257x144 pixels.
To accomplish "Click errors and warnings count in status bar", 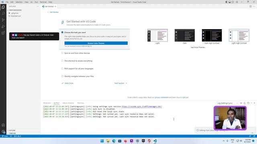I will coord(17,136).
